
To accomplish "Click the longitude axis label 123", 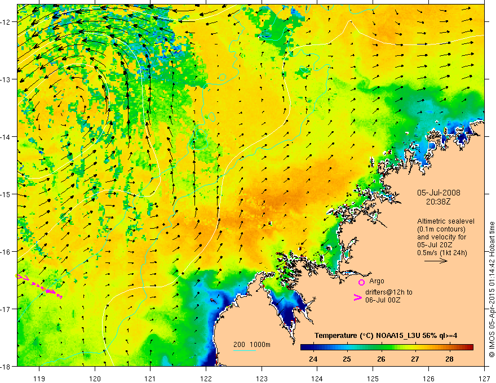I will point(262,378).
